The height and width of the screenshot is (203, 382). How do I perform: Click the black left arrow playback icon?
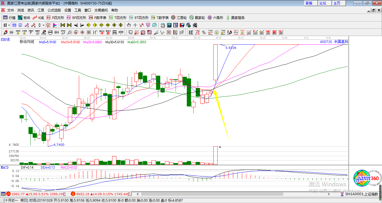pos(76,25)
